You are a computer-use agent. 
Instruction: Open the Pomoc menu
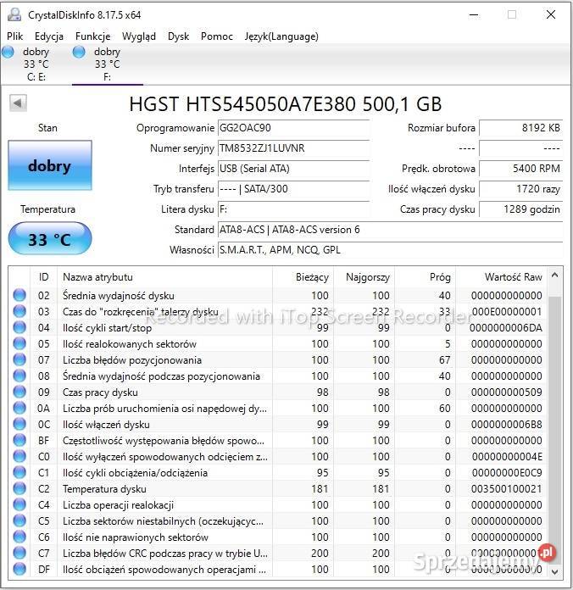pyautogui.click(x=217, y=36)
